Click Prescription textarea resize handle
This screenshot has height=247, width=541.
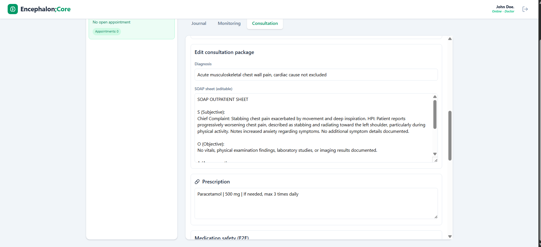(x=436, y=217)
